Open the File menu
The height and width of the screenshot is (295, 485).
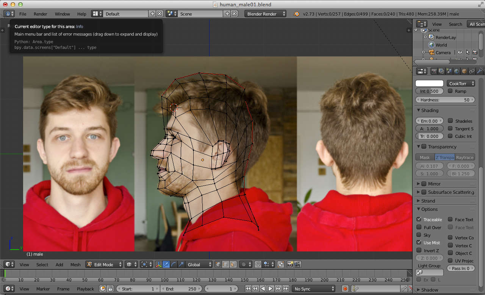coord(23,14)
